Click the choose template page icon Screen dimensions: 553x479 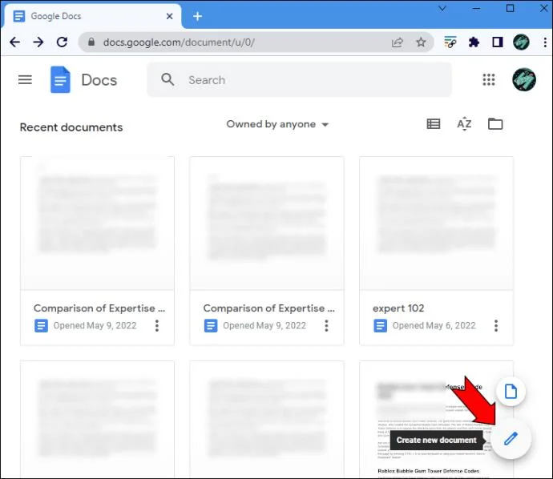click(x=511, y=391)
